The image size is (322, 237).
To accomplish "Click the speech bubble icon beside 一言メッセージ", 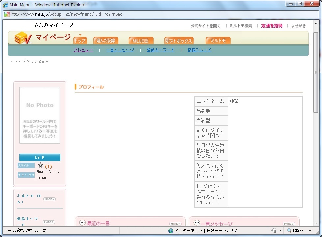I will point(196,223).
